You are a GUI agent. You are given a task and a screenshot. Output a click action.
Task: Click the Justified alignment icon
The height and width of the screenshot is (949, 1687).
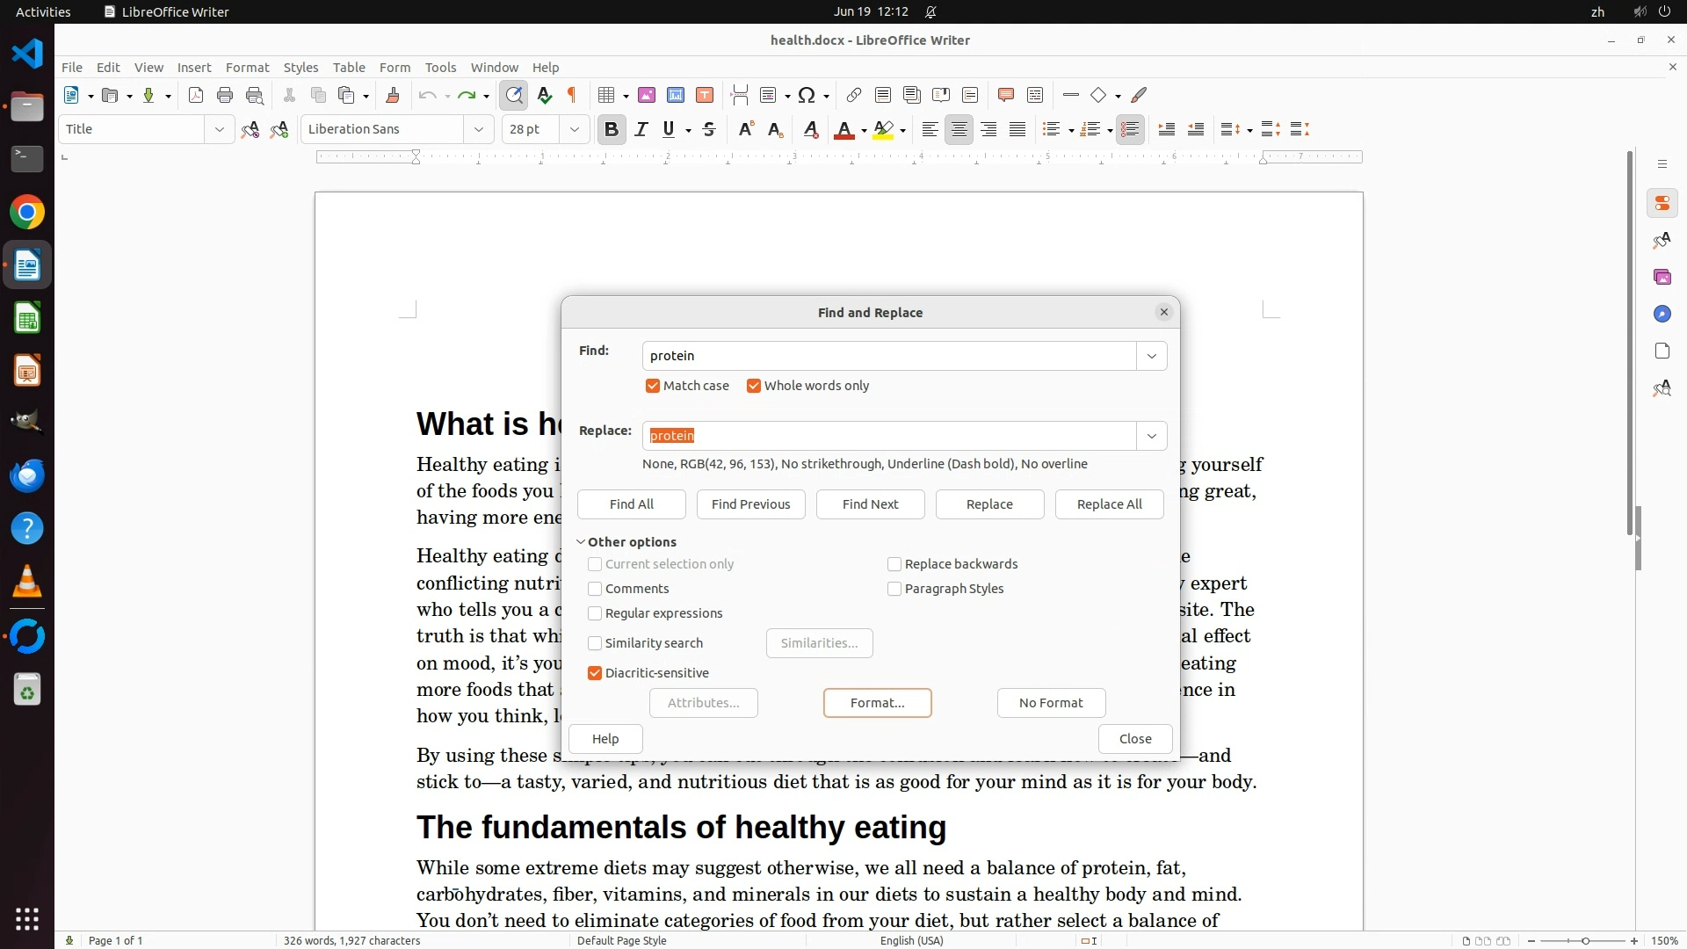[x=1017, y=130]
